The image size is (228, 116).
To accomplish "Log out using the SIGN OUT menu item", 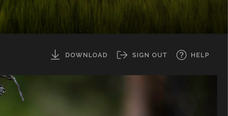I will click(x=142, y=55).
